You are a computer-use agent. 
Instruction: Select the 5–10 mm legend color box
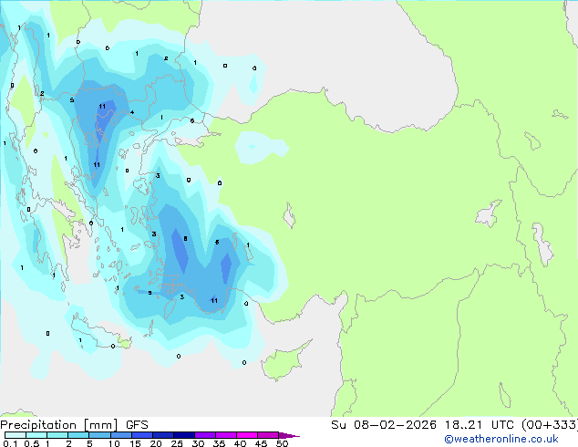click(99, 435)
